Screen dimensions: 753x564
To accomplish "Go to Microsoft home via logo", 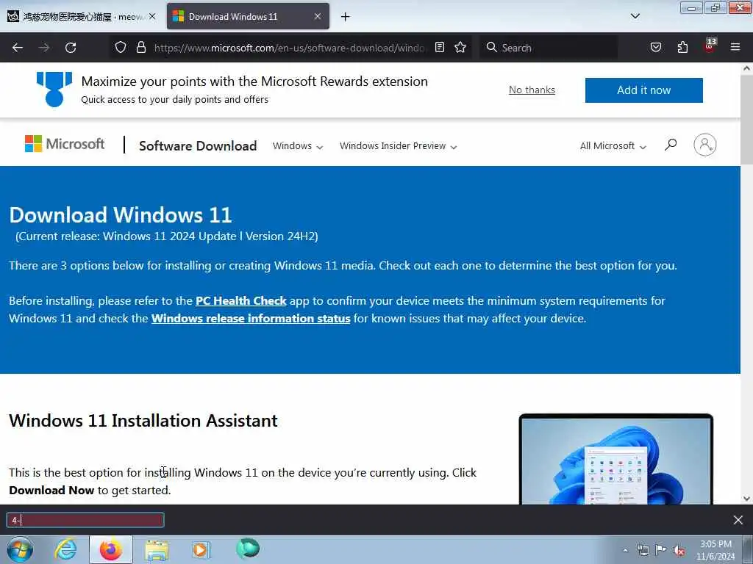I will click(x=65, y=144).
